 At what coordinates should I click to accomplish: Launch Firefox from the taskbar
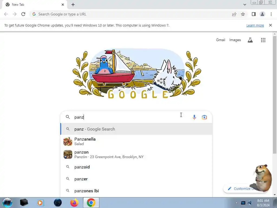[x=74, y=203]
